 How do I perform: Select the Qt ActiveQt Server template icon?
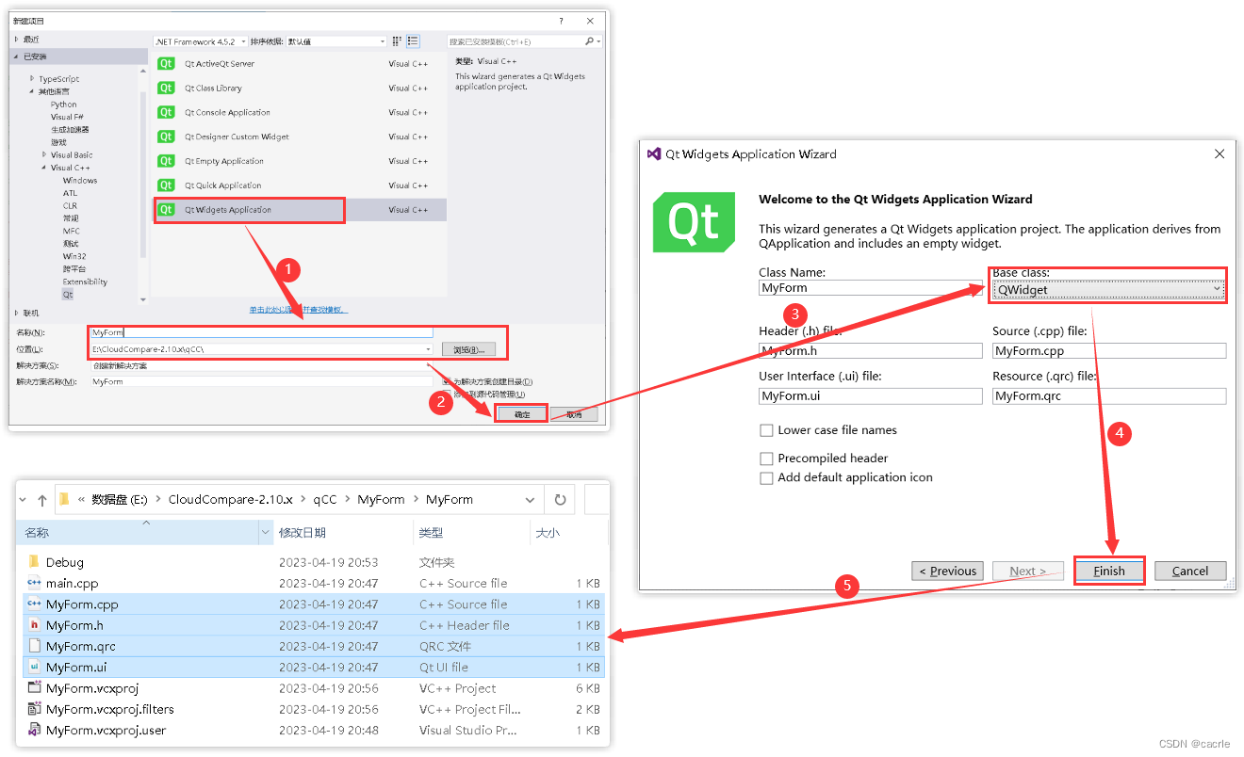[166, 63]
